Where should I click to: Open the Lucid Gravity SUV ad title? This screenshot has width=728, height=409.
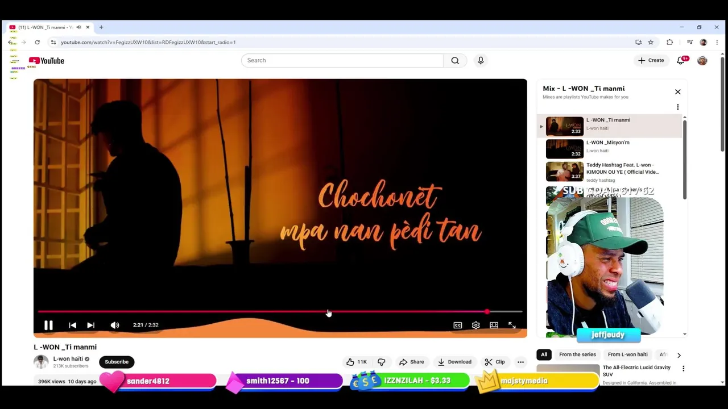tap(636, 371)
